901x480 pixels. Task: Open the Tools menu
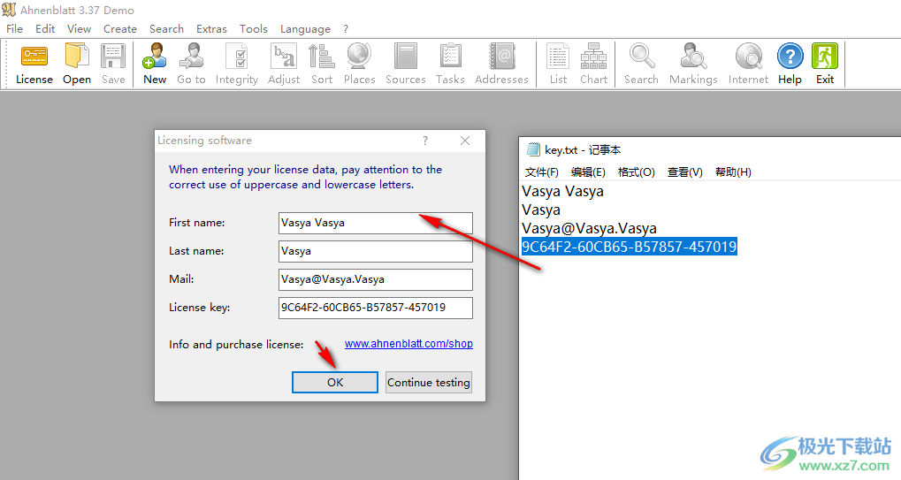254,28
